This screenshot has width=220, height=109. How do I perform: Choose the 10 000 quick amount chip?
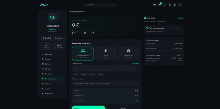coord(84,74)
